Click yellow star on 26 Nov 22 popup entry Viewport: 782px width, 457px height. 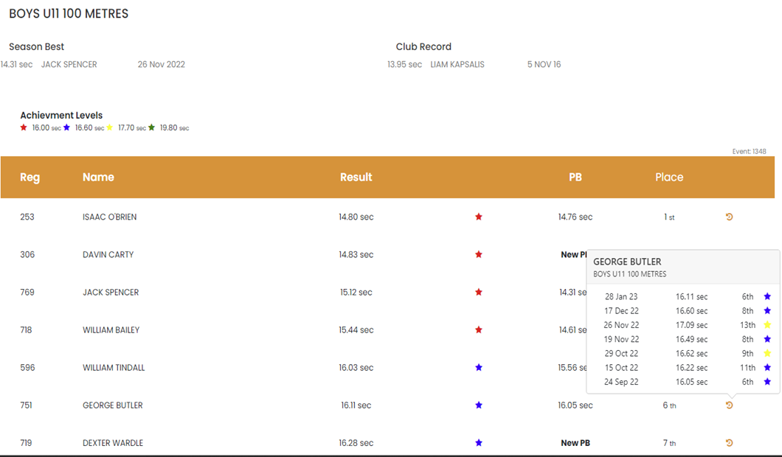pyautogui.click(x=767, y=325)
